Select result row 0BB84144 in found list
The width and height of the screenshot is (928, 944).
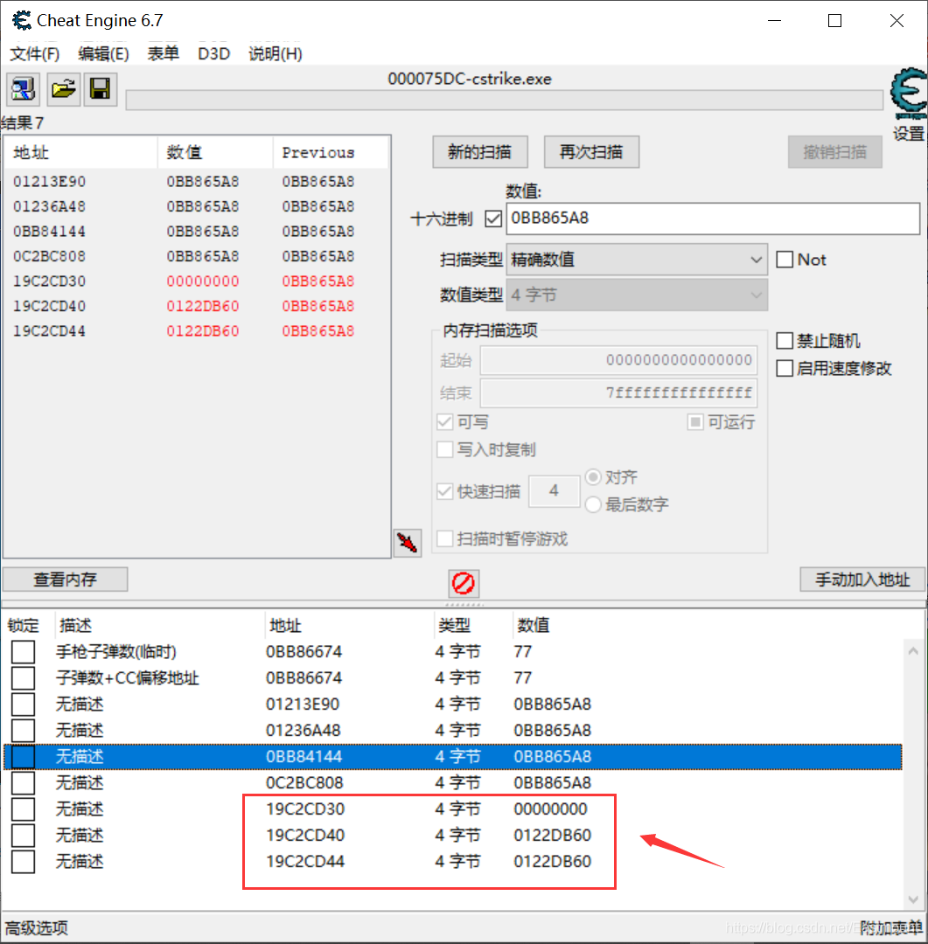[197, 231]
